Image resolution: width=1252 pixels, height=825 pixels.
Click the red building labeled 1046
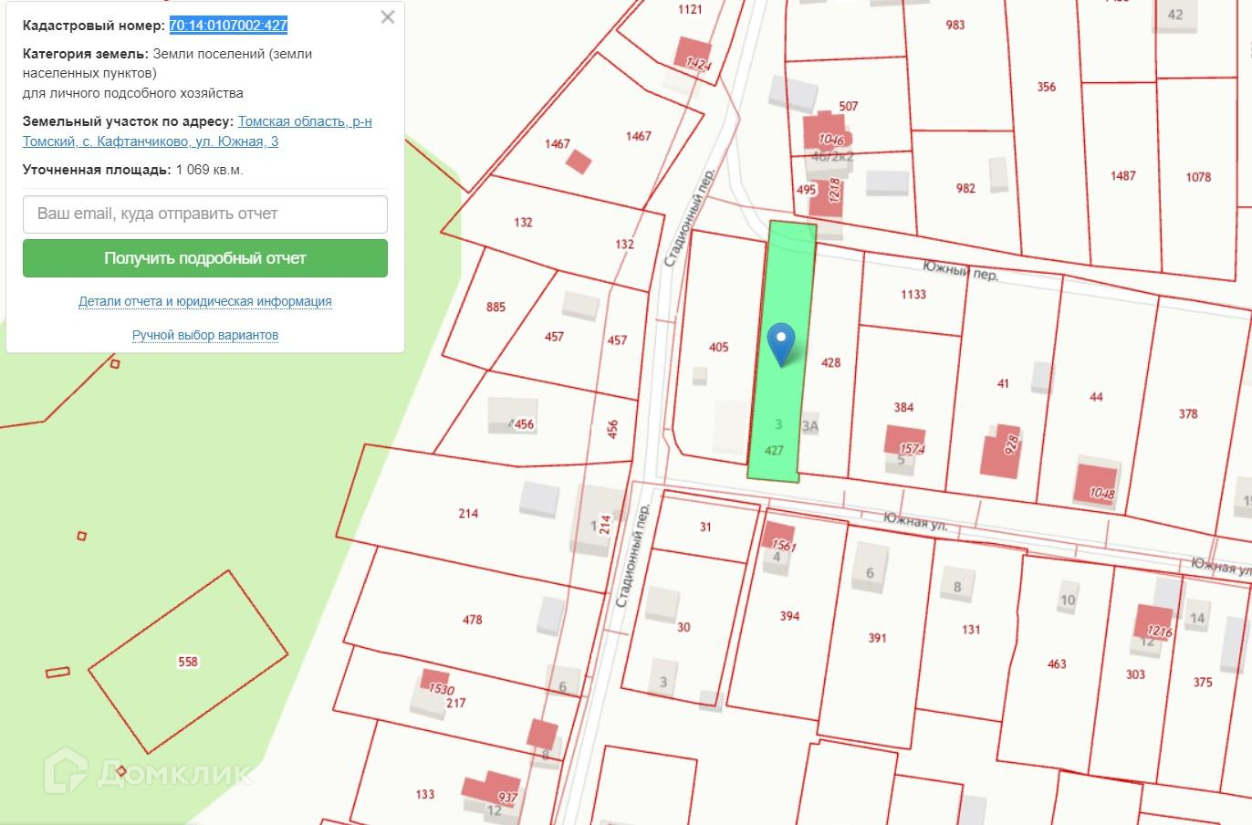(828, 133)
